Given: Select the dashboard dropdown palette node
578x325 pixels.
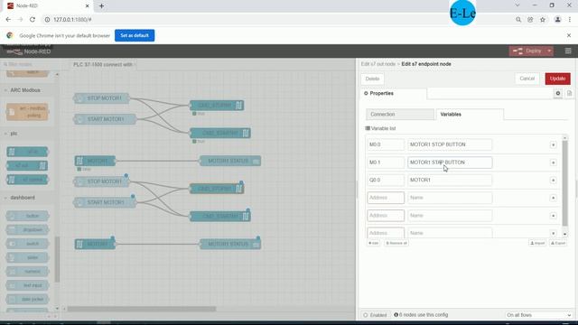Looking at the screenshot, I should 27,230.
